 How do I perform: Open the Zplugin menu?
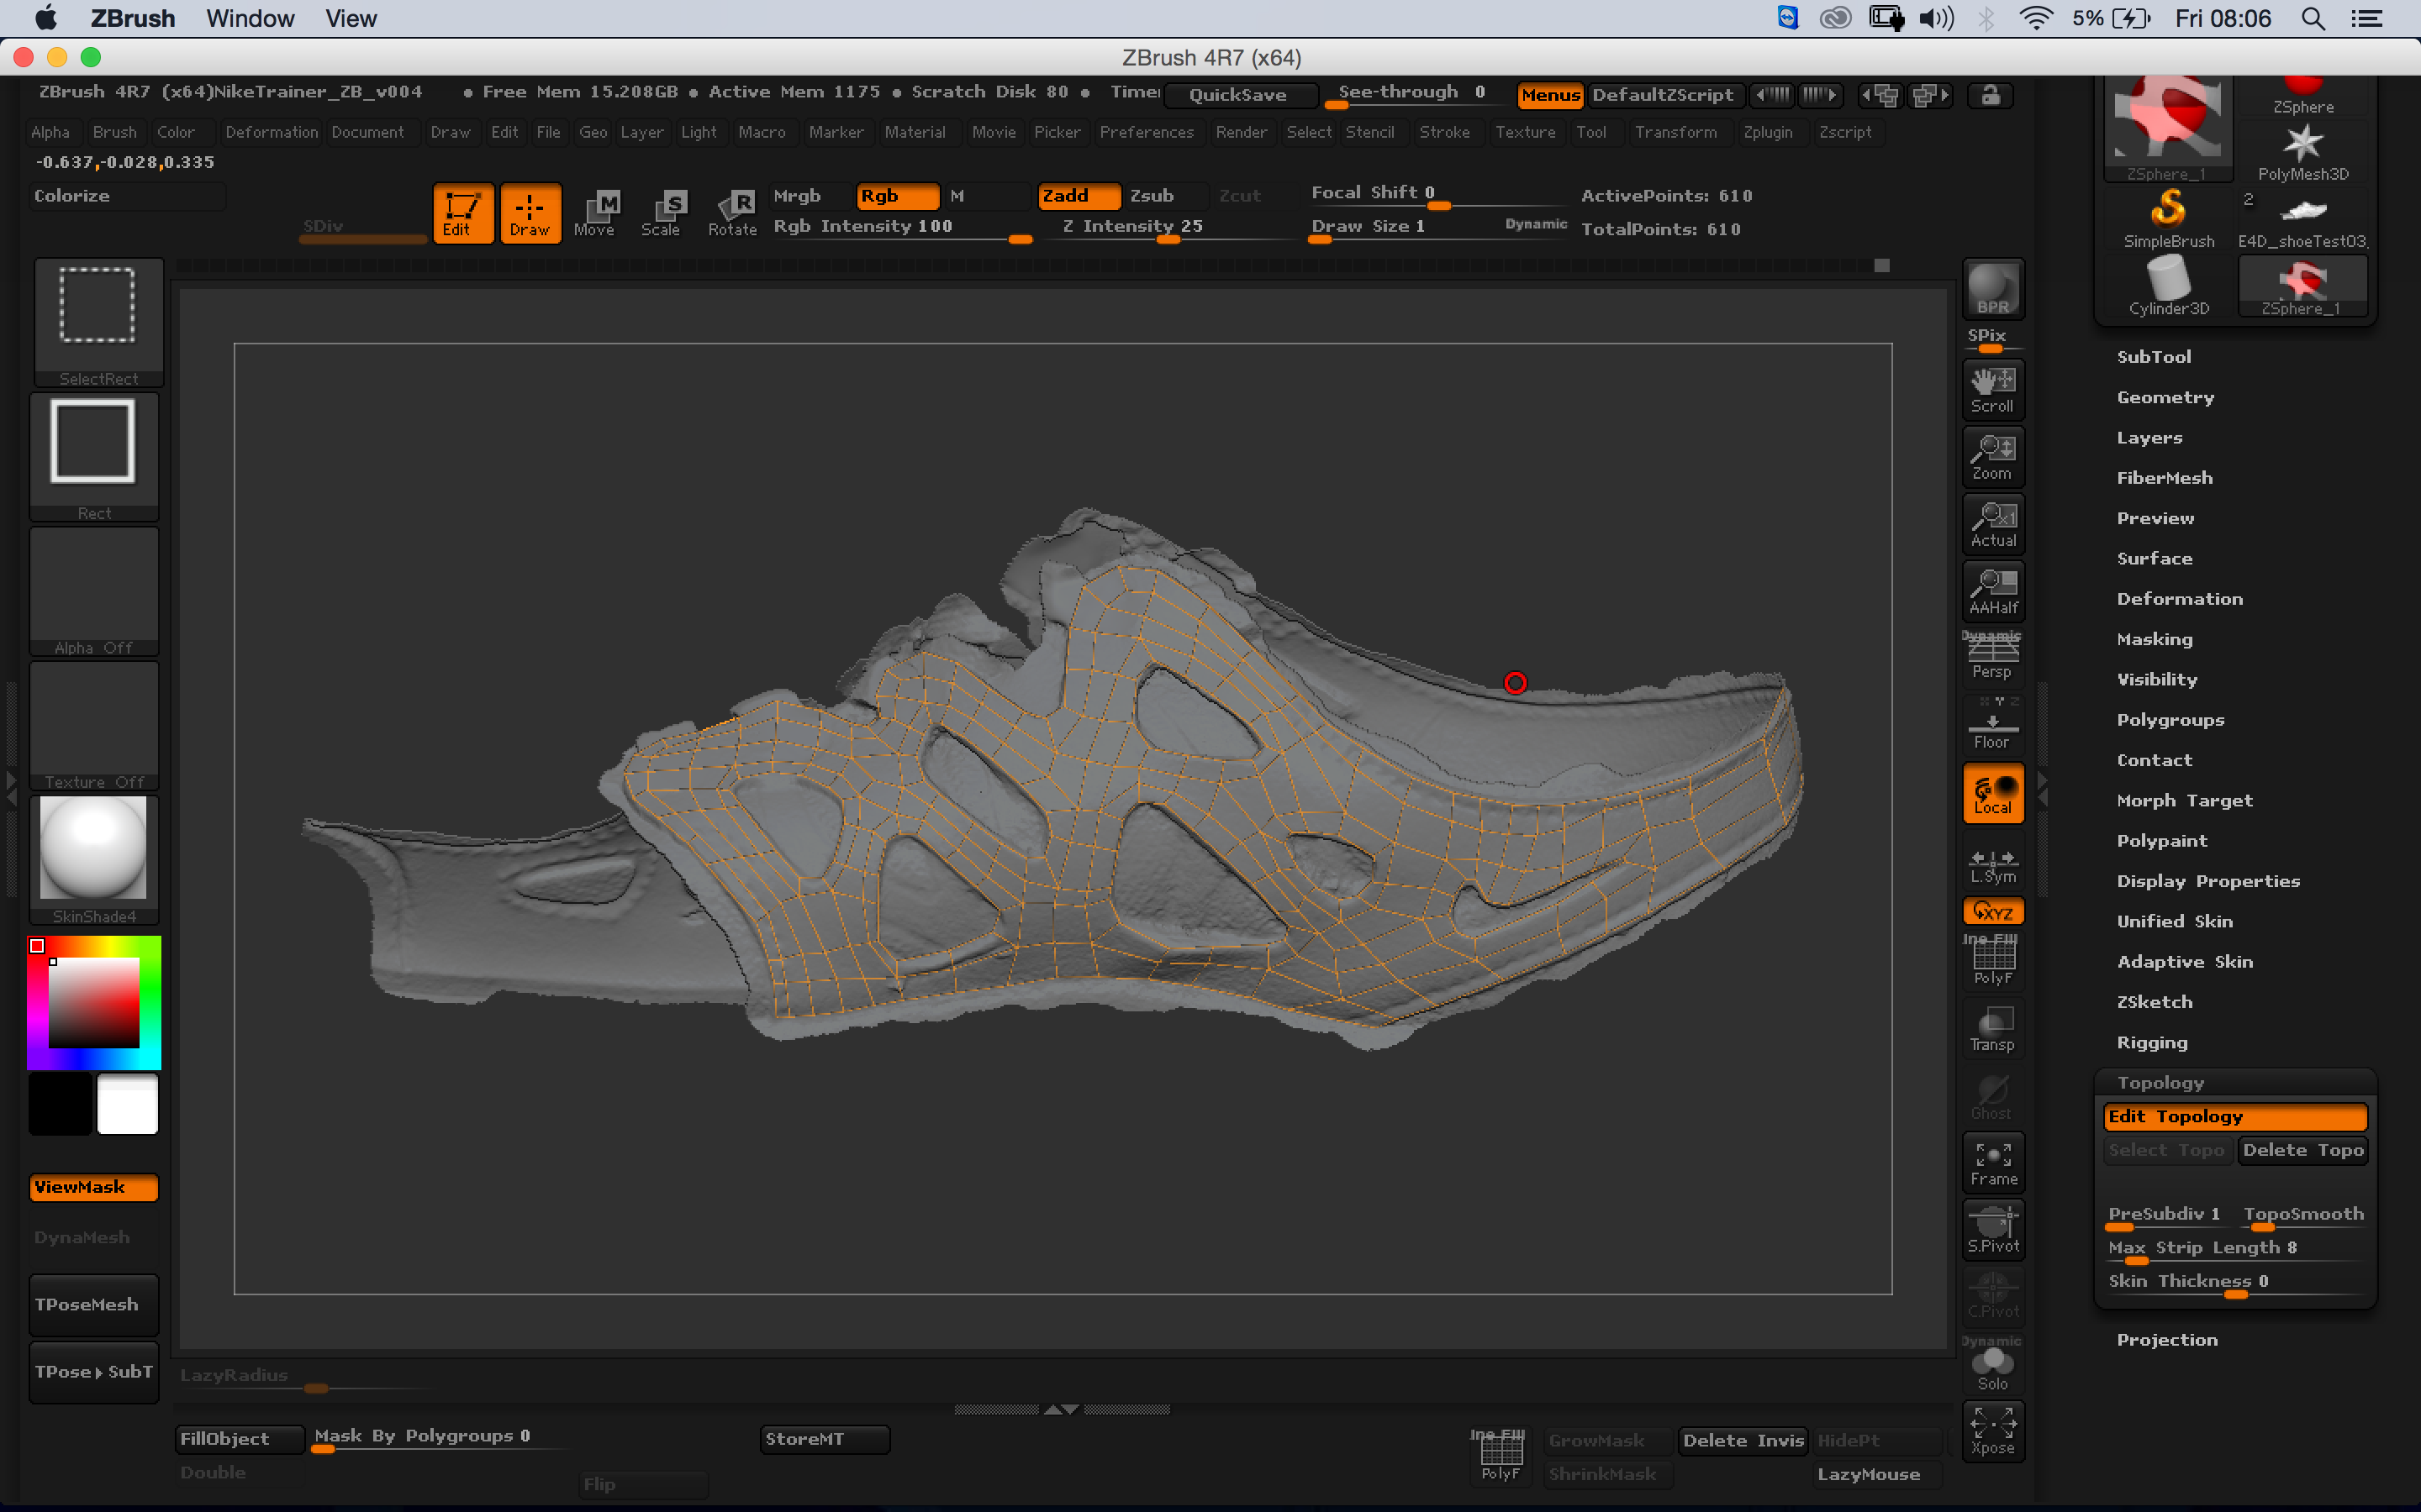(1767, 132)
